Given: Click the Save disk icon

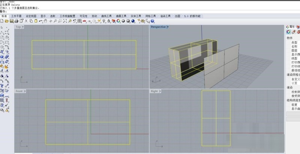Looking at the screenshot, I should point(12,21).
